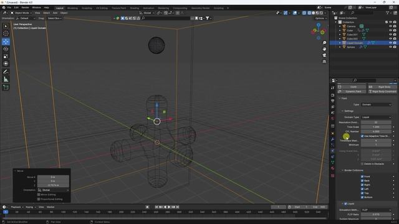The width and height of the screenshot is (399, 224).
Task: Click the Rigid Body Constraint button
Action: point(382,91)
